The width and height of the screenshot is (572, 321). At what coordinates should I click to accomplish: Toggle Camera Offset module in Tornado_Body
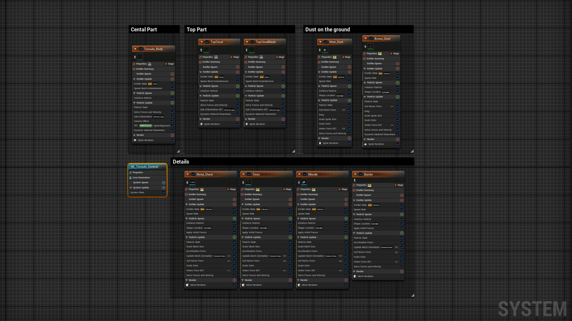click(x=172, y=121)
